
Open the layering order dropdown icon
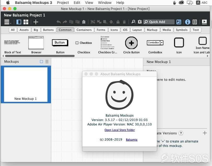105,22
